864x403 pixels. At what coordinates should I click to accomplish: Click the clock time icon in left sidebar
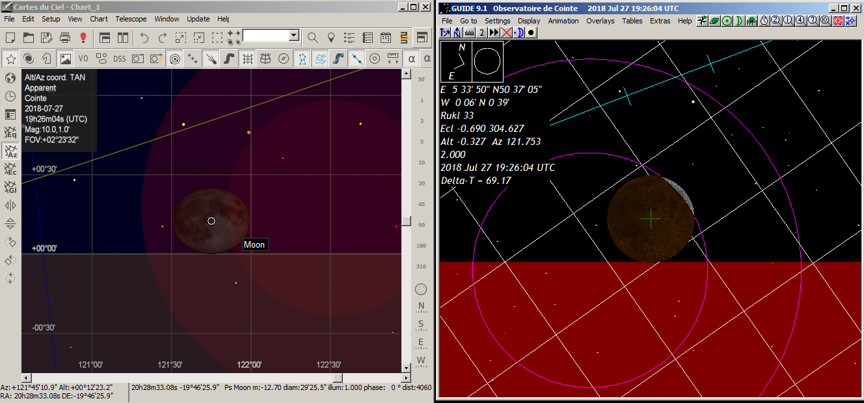pos(10,96)
